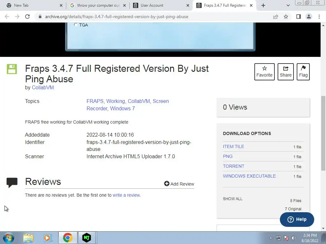326x244 pixels.
Task: Close the New Tab tab
Action: [61, 5]
